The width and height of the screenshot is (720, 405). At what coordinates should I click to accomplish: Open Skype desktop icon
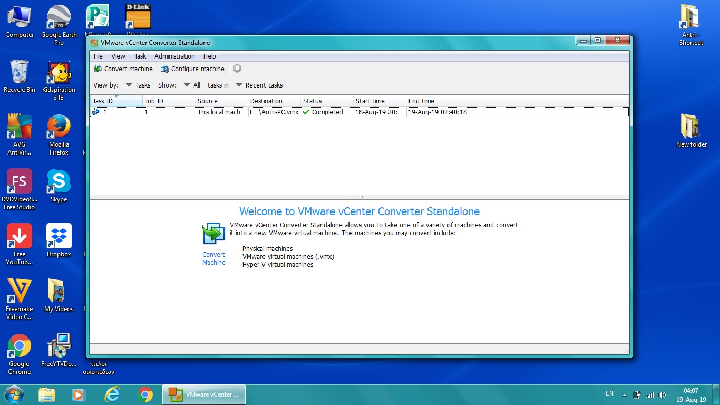(59, 186)
